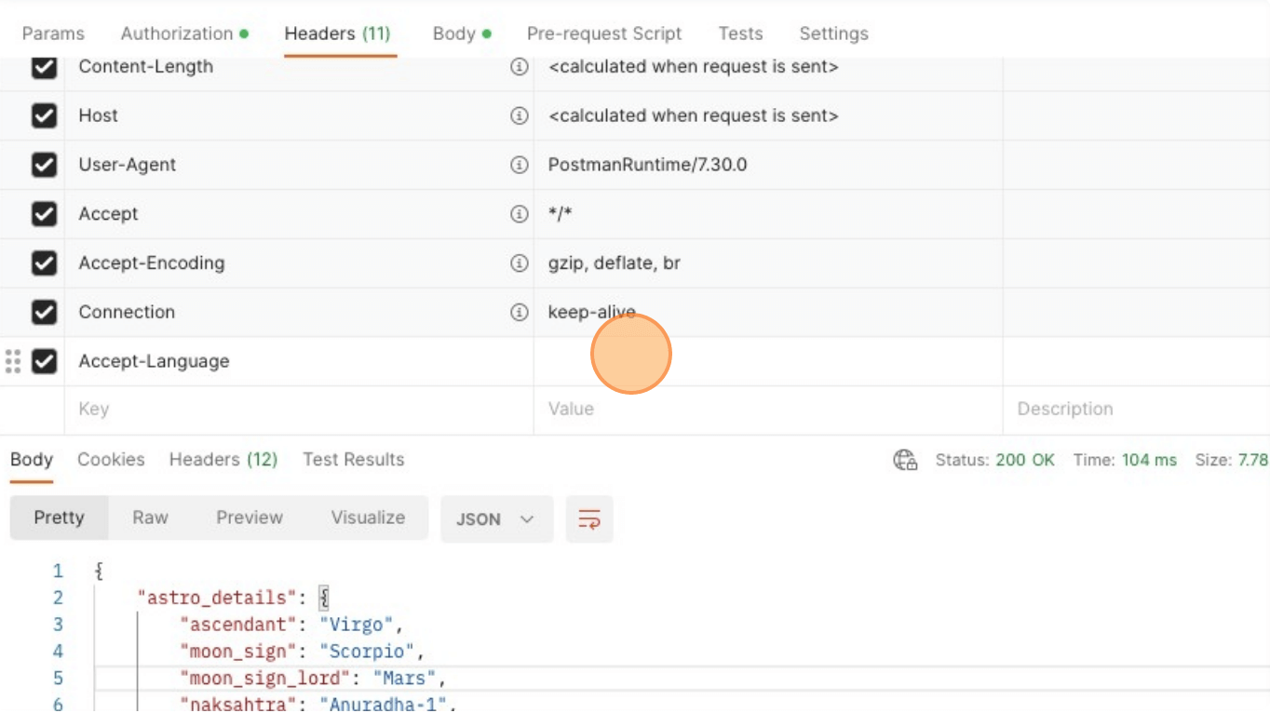This screenshot has width=1270, height=713.
Task: Open the JSON format dropdown
Action: tap(495, 519)
